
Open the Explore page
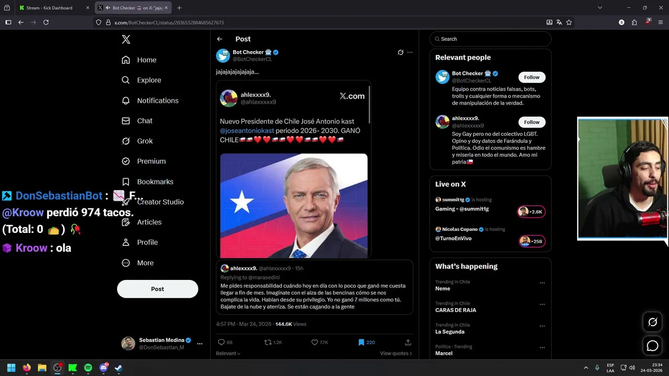141,80
